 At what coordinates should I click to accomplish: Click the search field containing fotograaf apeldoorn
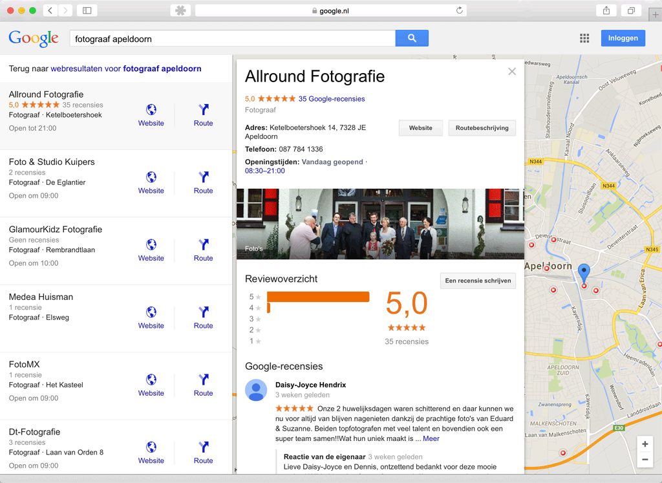click(233, 39)
